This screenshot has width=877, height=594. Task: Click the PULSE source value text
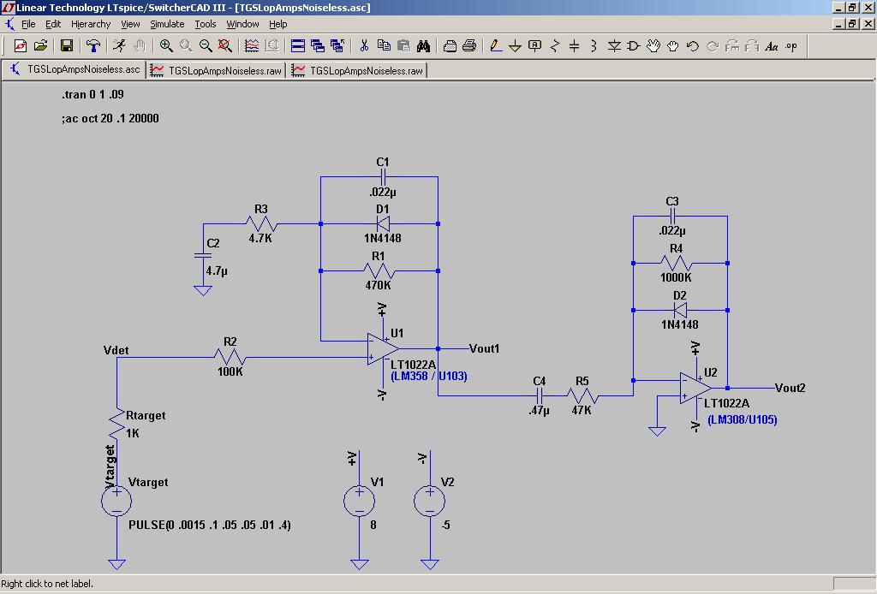coord(209,525)
